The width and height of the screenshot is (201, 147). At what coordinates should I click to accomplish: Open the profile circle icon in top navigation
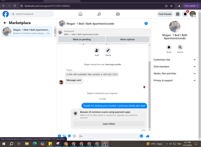pyautogui.click(x=118, y=14)
